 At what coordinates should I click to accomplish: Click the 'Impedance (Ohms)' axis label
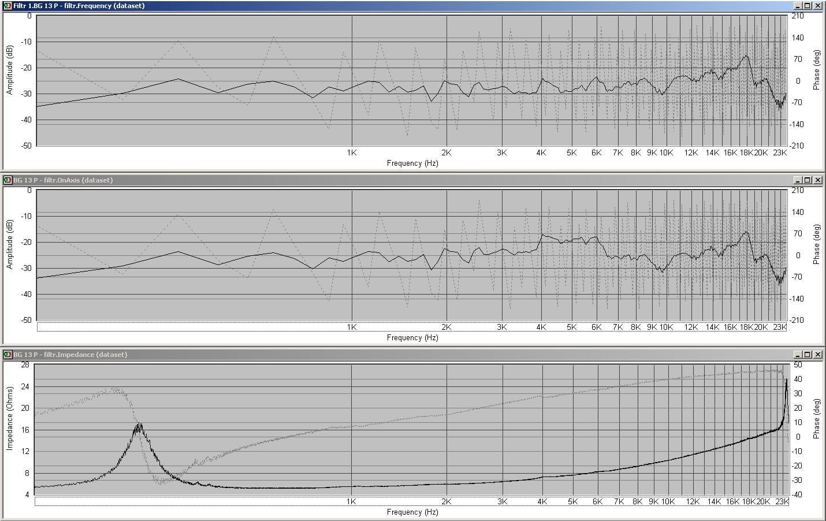(10, 418)
